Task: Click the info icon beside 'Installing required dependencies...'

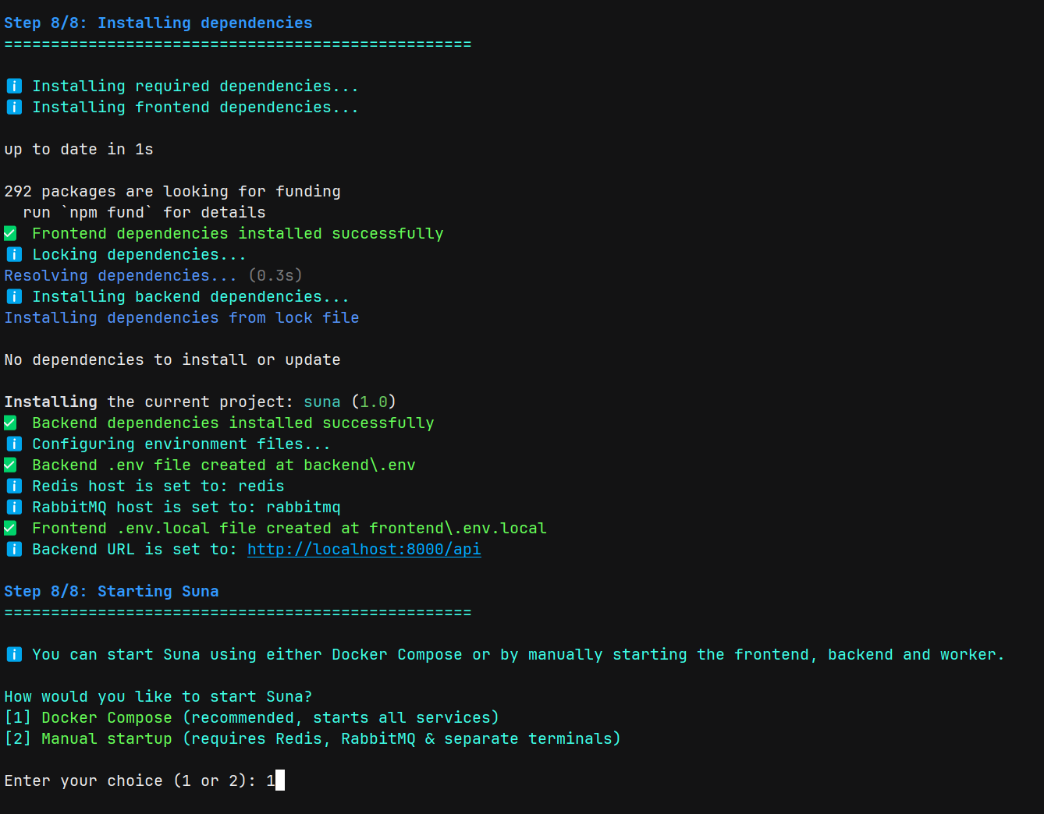Action: click(14, 86)
